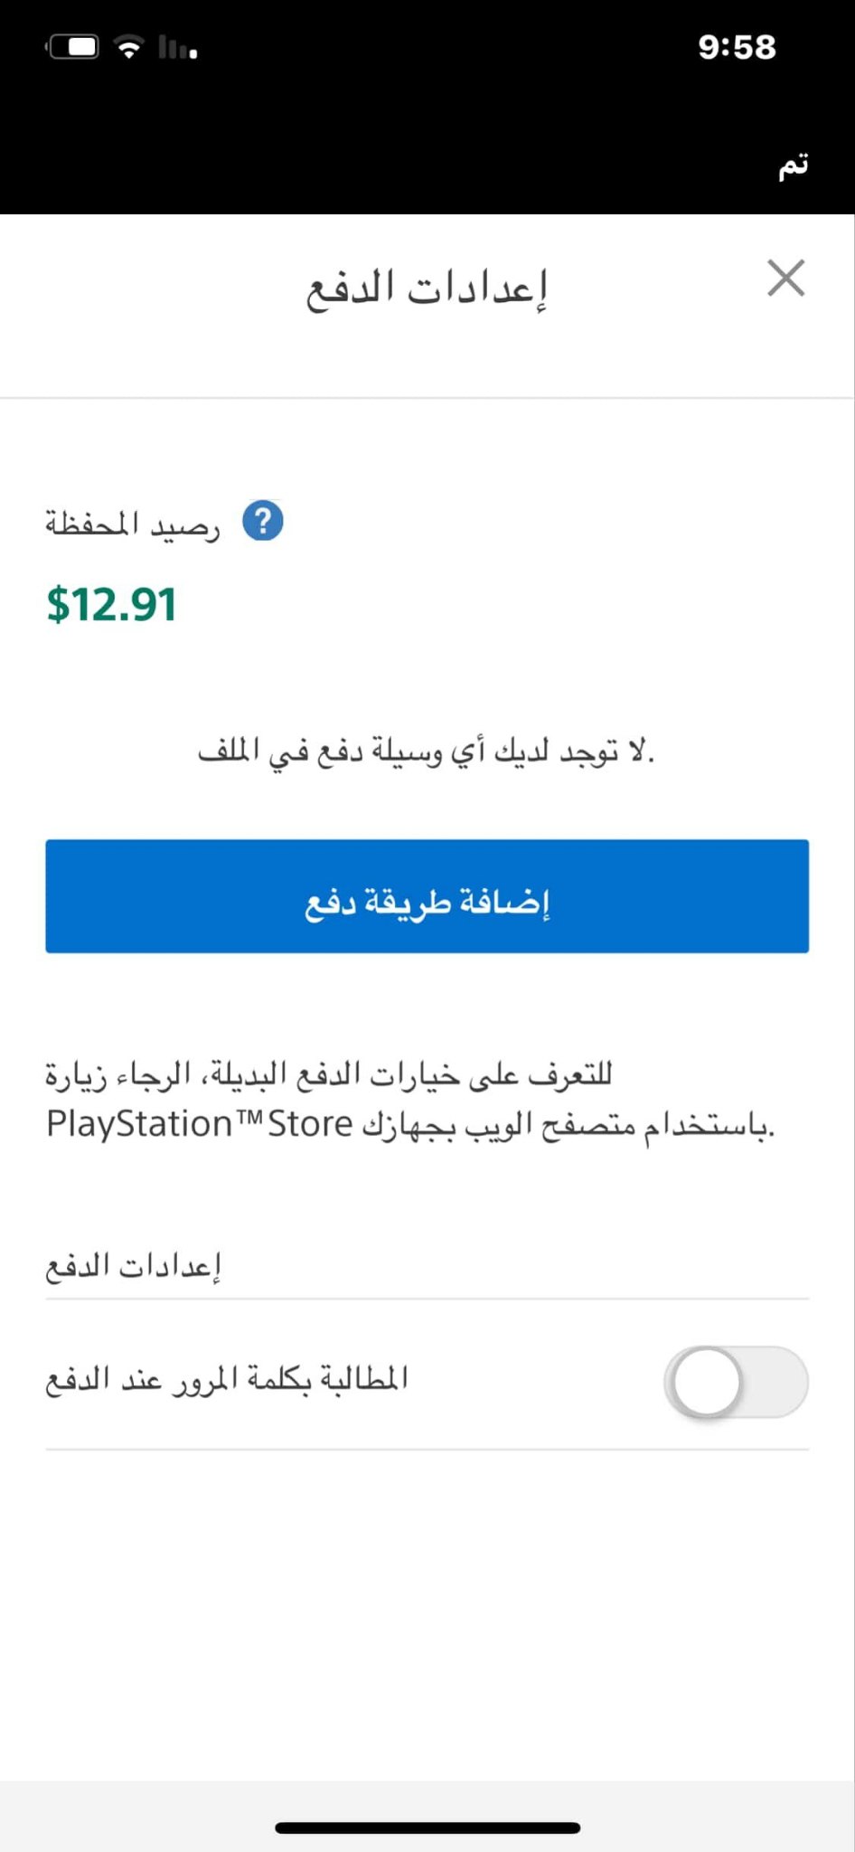Tap the battery icon in the status bar
Image resolution: width=855 pixels, height=1852 pixels.
pos(72,47)
